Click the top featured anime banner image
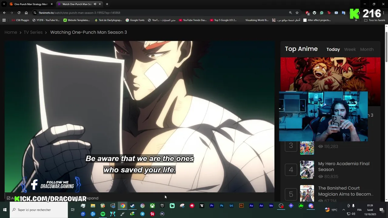The image size is (388, 218). 330,74
